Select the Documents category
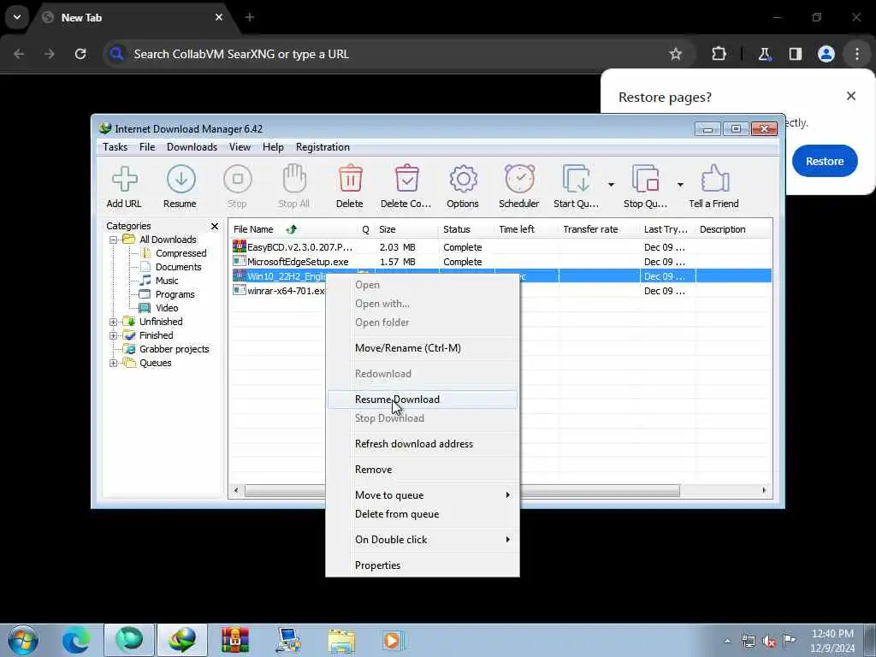This screenshot has height=657, width=876. [x=178, y=267]
